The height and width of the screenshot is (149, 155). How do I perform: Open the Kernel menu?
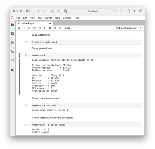point(49,18)
